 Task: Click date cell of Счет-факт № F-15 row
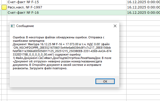pyautogui.click(x=143, y=2)
